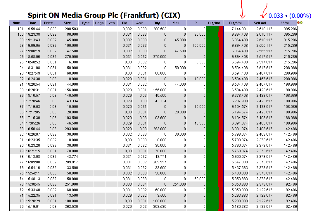Image resolution: width=313 pixels, height=211 pixels.
Task: Sort by the Buy Vol. column header
Action: click(236, 23)
